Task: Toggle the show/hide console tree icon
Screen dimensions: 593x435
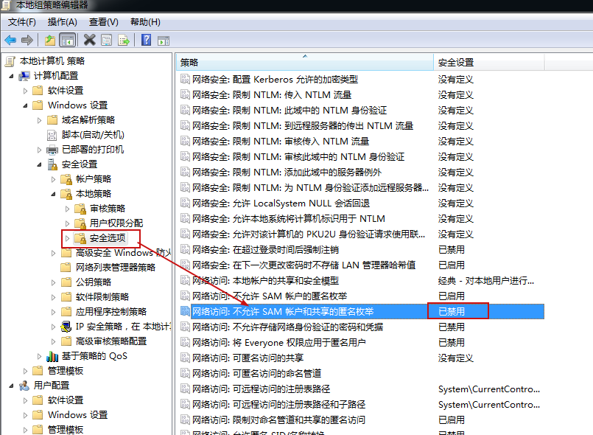Action: (67, 40)
